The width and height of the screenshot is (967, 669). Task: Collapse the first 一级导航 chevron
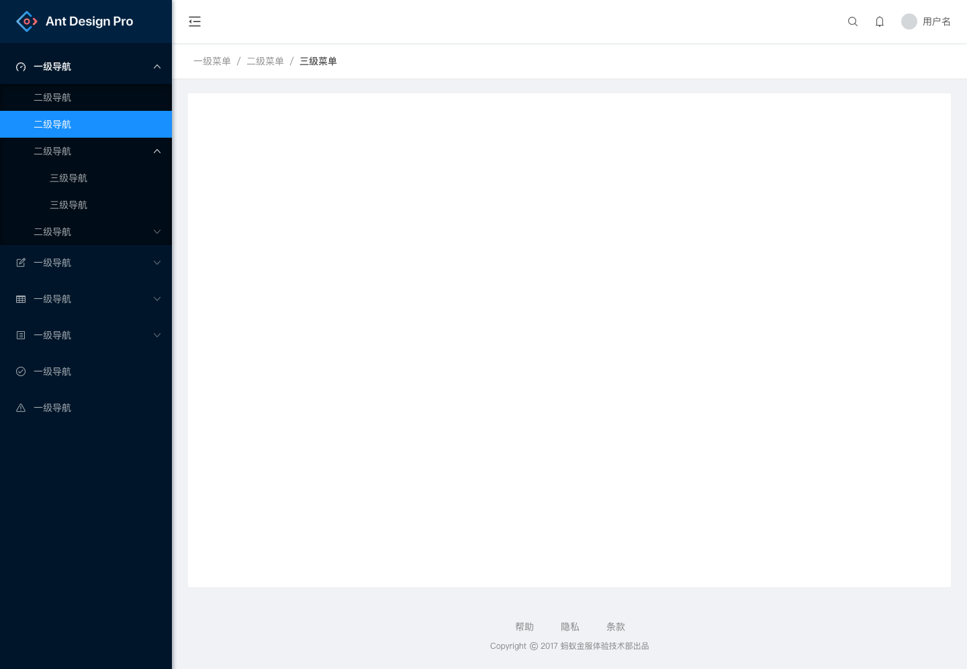[x=157, y=66]
